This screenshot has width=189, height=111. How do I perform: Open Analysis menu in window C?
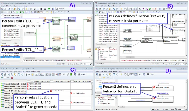coord(33,72)
